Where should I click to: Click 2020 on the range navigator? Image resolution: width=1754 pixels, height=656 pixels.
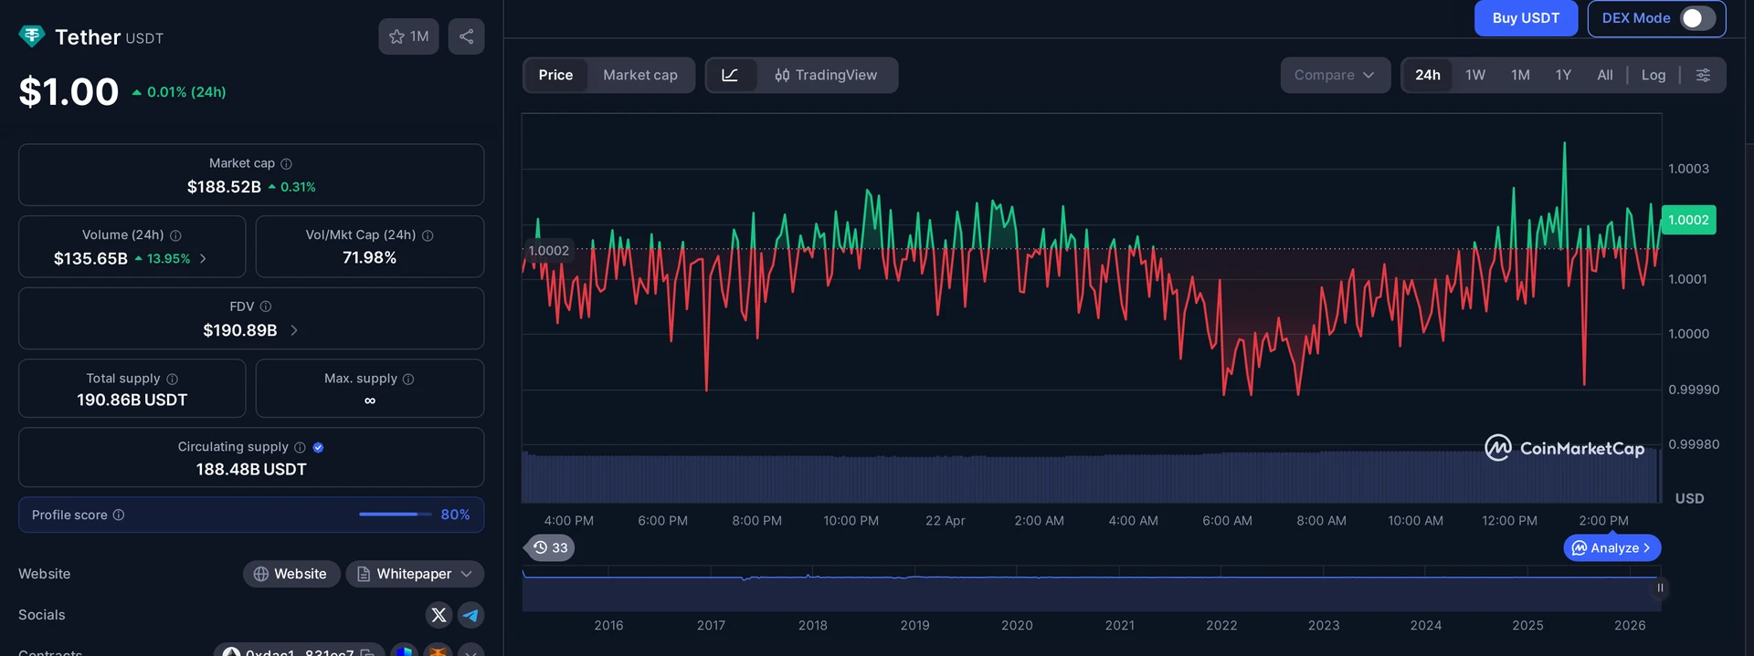pos(1017,626)
